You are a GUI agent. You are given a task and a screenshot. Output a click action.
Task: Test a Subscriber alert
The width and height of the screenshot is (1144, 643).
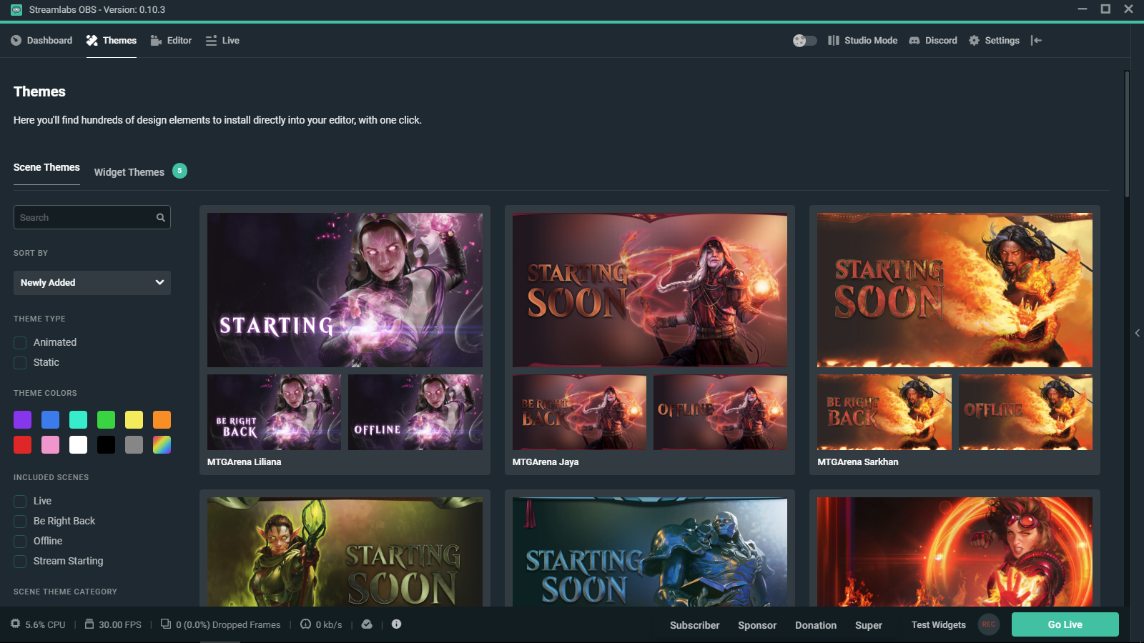pos(694,625)
